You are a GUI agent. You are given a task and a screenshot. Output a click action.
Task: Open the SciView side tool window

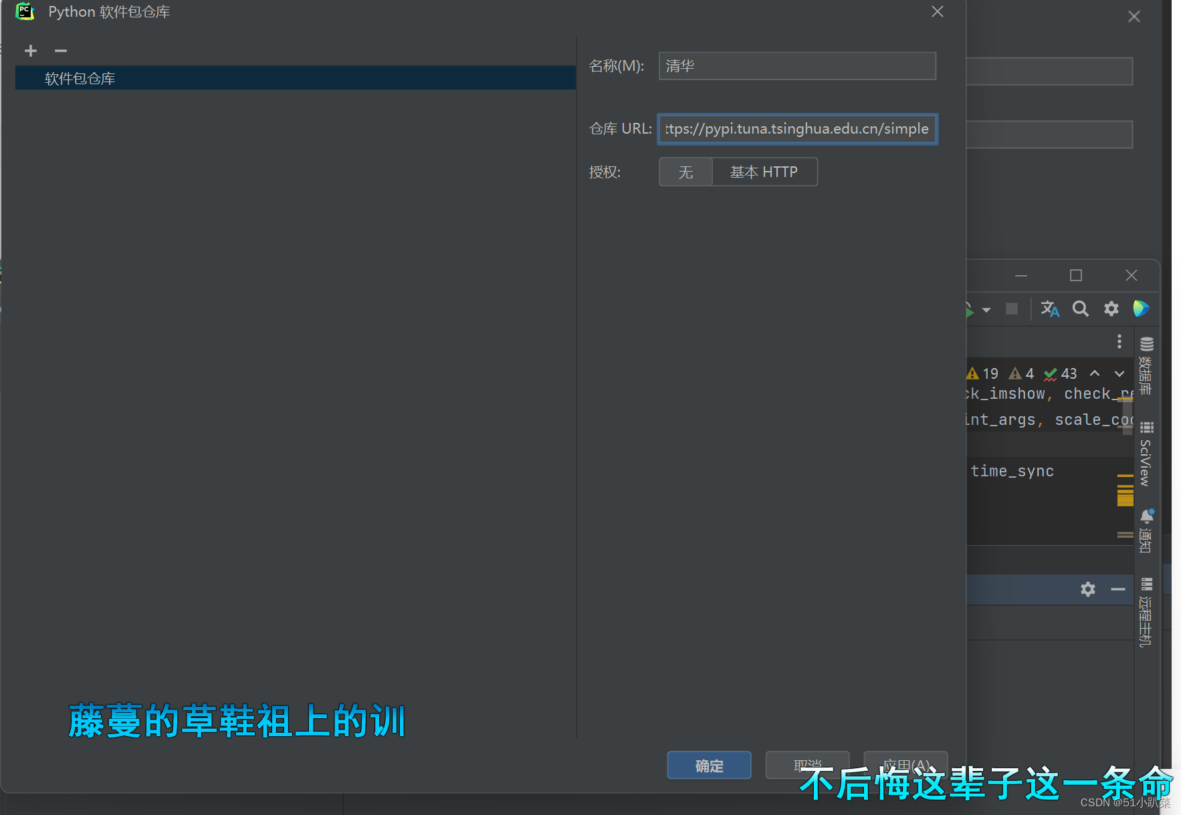pos(1146,454)
